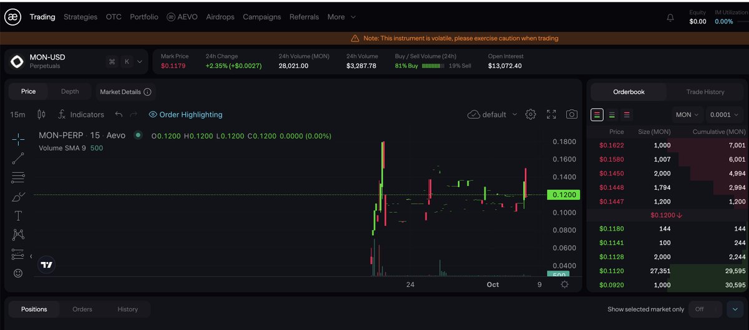The width and height of the screenshot is (749, 330).
Task: Open the Indicators panel
Action: click(x=81, y=115)
